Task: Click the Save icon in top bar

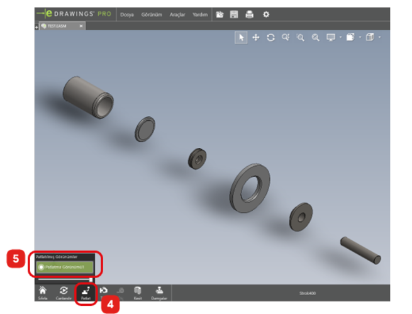Action: [x=234, y=14]
